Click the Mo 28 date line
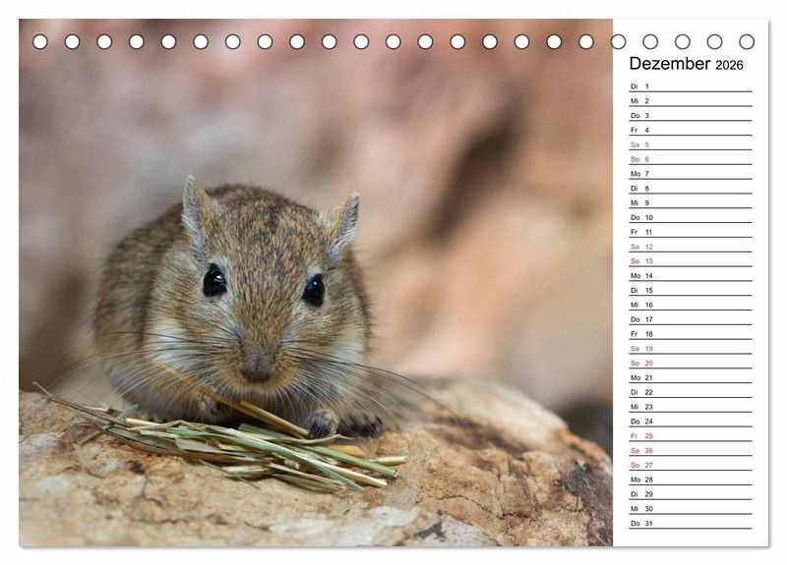The width and height of the screenshot is (787, 565). point(691,480)
